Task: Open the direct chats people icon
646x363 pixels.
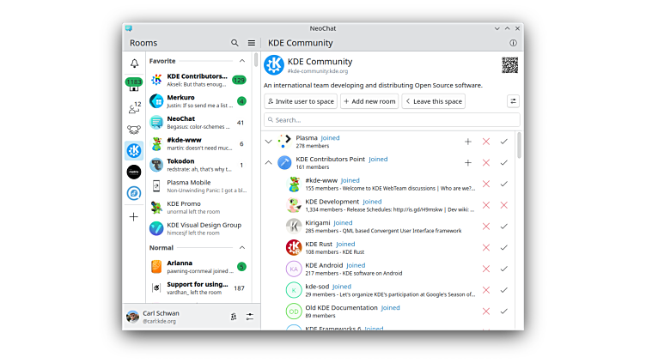Action: pyautogui.click(x=134, y=106)
